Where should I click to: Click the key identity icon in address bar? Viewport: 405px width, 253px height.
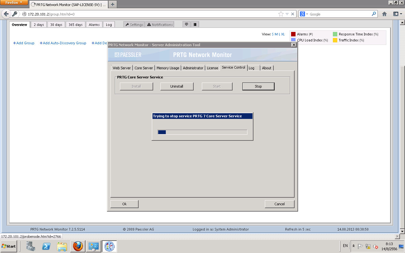point(15,14)
